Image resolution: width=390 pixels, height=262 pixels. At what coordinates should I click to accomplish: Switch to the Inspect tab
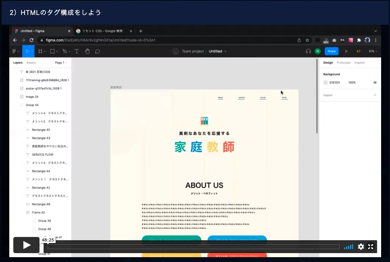[359, 63]
